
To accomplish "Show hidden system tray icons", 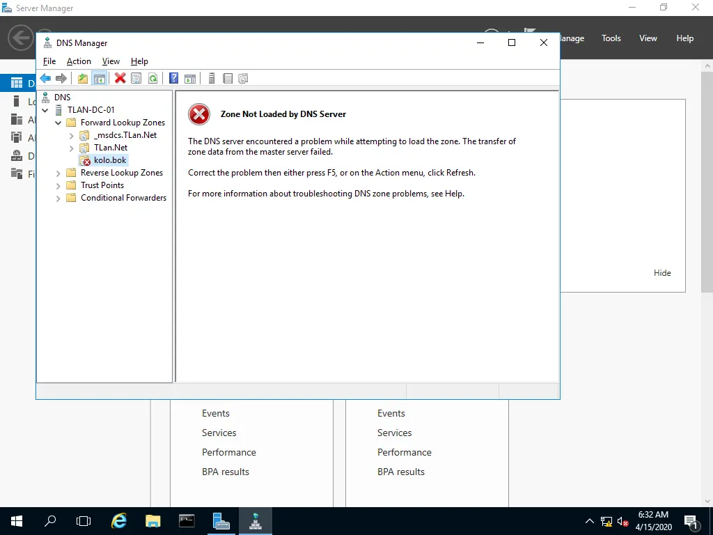I will tap(590, 521).
